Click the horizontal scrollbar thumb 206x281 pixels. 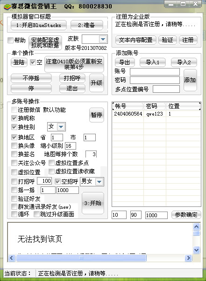(x=81, y=258)
